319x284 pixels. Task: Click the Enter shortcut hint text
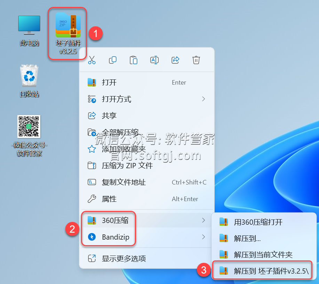179,83
